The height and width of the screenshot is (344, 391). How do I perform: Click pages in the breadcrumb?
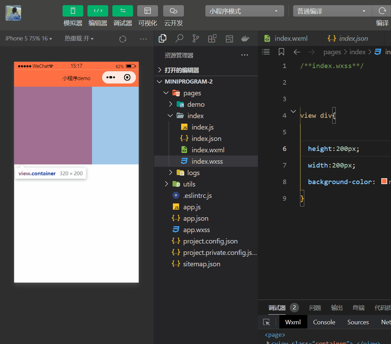click(x=332, y=52)
